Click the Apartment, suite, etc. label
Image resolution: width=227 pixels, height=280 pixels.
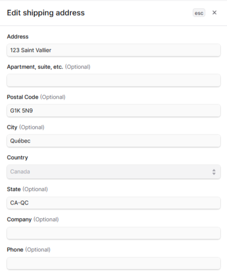click(35, 67)
